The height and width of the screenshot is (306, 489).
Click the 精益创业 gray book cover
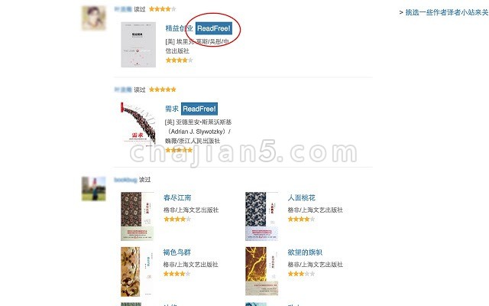point(138,44)
